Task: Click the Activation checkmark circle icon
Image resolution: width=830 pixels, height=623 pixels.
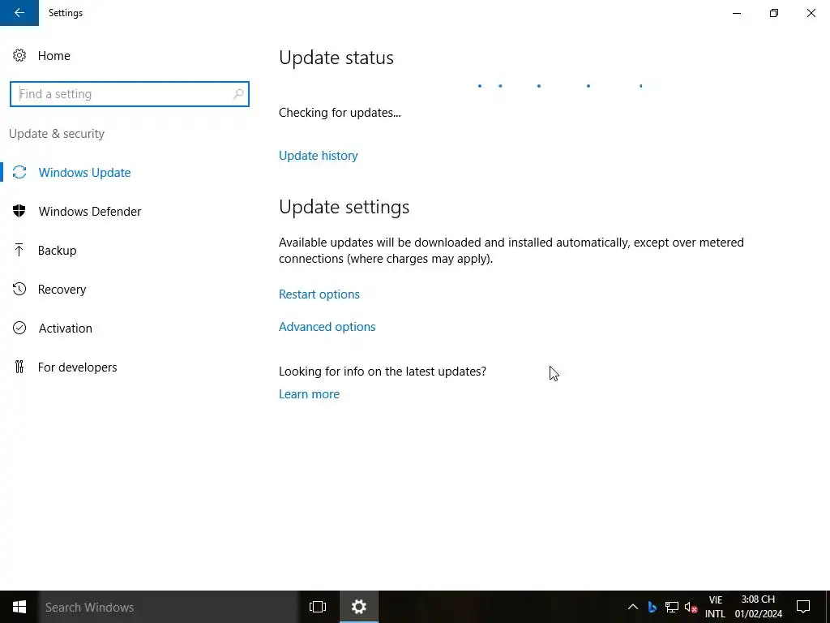Action: pyautogui.click(x=19, y=328)
